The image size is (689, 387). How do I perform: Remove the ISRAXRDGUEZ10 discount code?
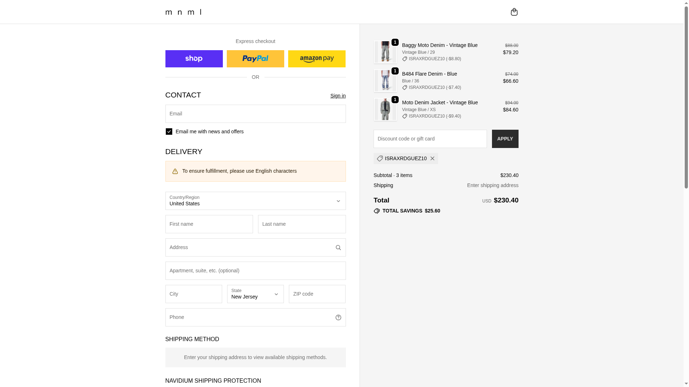(x=432, y=158)
